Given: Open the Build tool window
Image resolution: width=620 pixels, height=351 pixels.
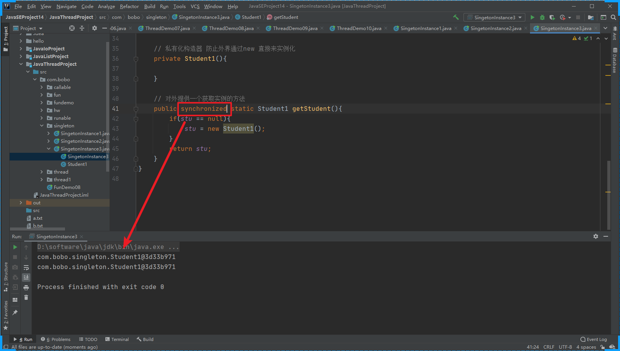Looking at the screenshot, I should pyautogui.click(x=145, y=339).
